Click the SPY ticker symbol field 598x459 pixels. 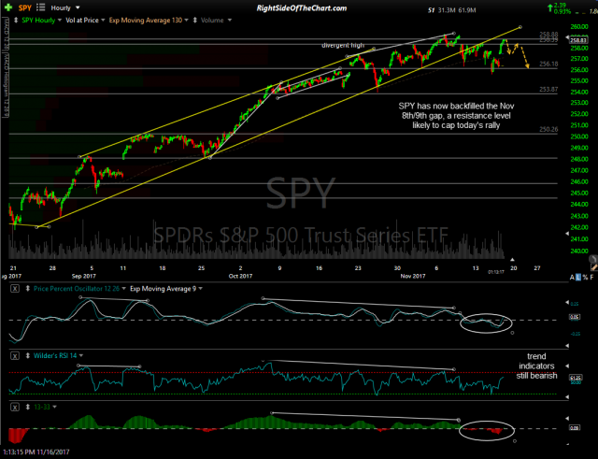point(25,8)
